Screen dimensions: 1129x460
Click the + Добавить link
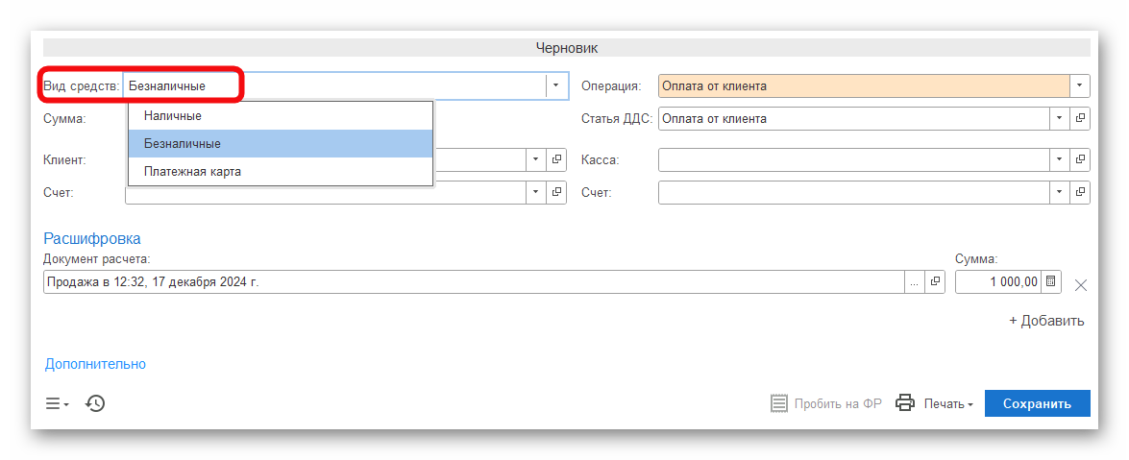click(1046, 321)
